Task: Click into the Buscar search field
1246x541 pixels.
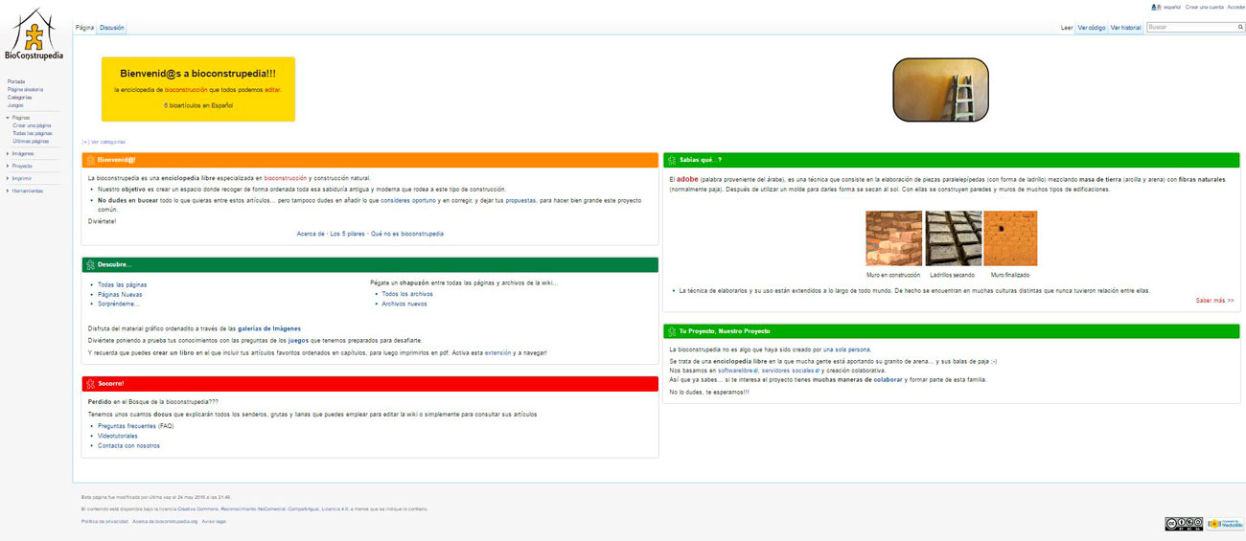Action: [x=1190, y=28]
